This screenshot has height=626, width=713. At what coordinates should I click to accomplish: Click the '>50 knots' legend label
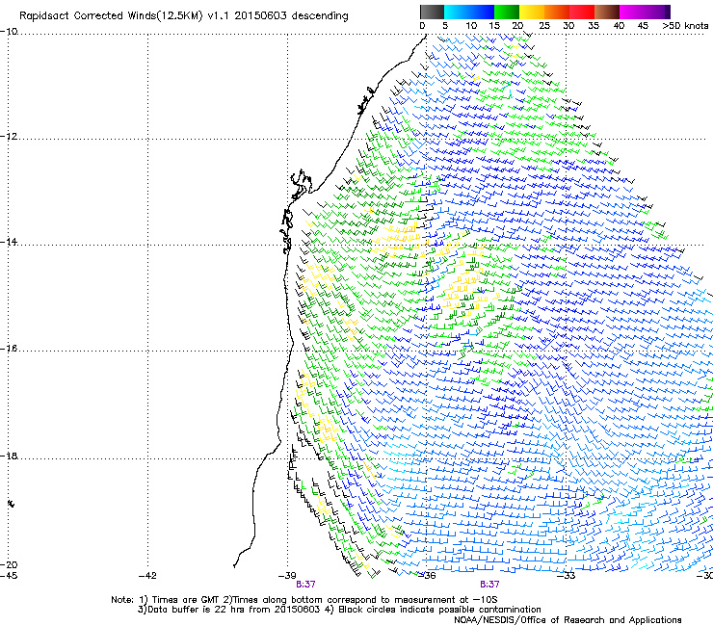point(685,26)
